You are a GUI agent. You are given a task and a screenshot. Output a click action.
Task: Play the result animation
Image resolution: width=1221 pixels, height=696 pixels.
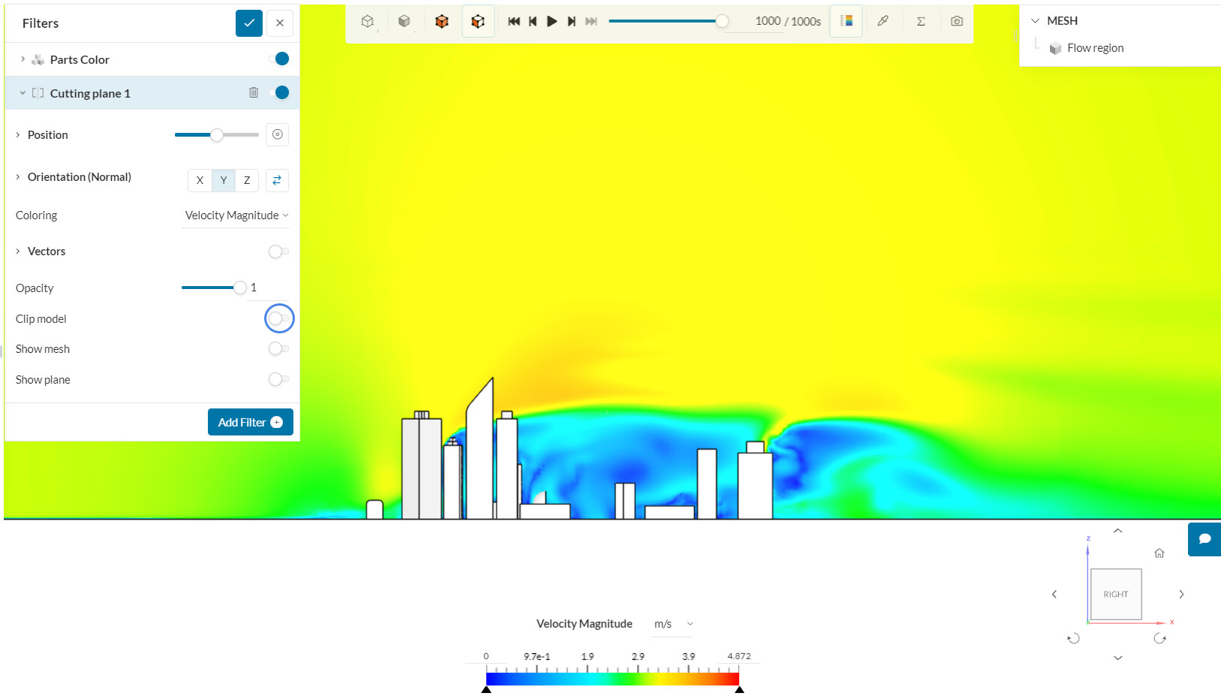click(552, 21)
